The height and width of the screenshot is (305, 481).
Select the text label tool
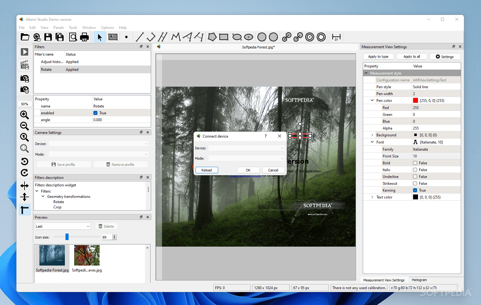tap(113, 37)
